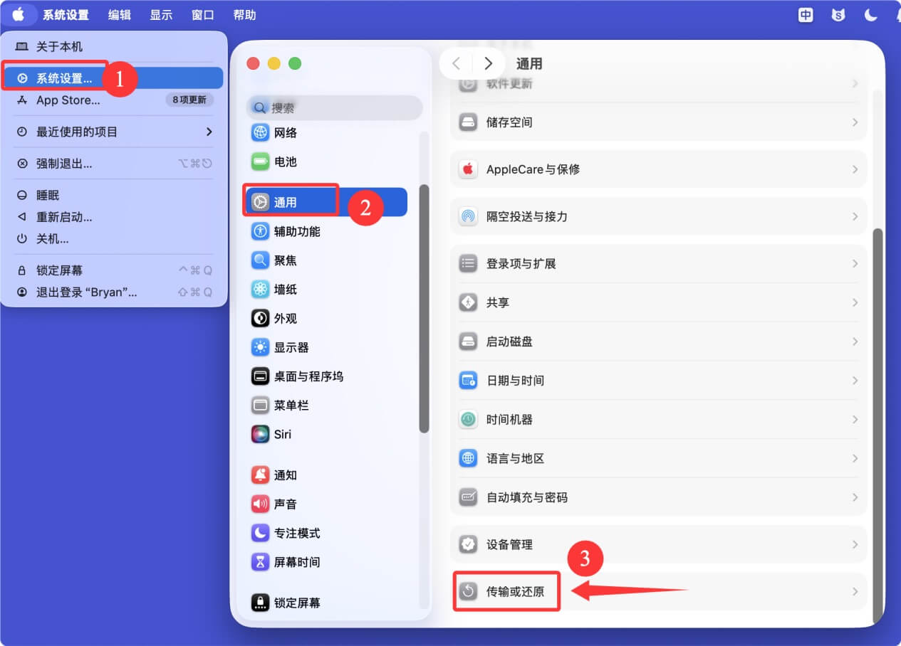Viewport: 901px width, 646px height.
Task: Select 重新启动… in the Apple menu
Action: 64,217
